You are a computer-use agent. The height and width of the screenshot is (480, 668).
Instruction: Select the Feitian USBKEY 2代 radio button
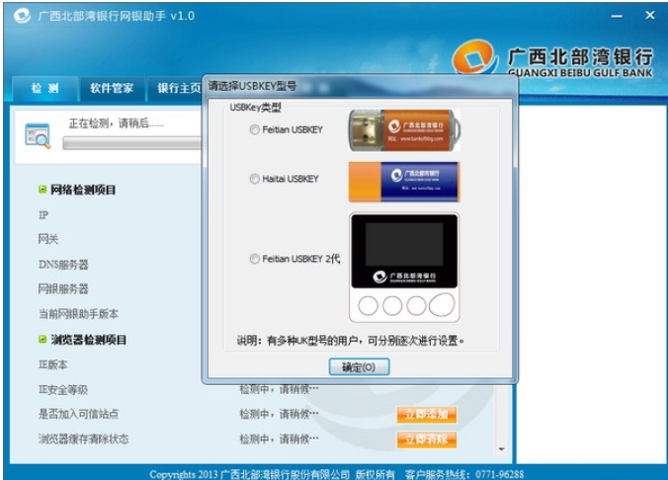254,259
